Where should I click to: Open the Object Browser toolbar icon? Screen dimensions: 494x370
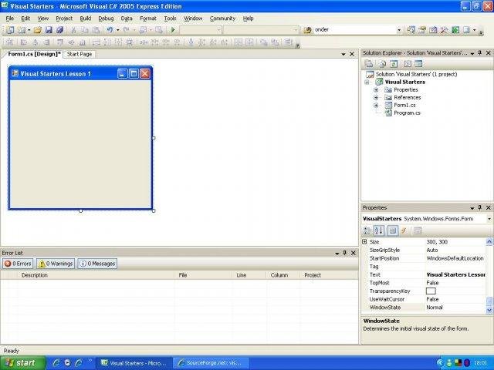point(433,30)
